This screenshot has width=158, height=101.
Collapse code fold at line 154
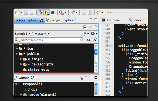(111, 54)
